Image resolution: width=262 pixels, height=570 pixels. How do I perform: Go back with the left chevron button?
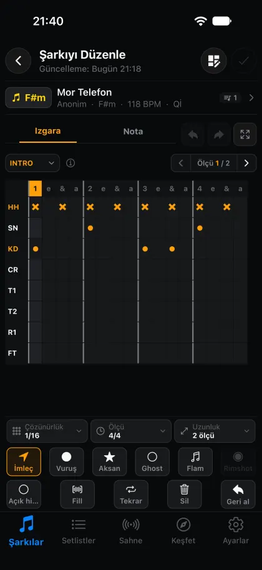[18, 60]
